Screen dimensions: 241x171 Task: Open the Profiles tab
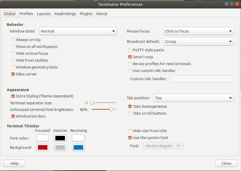click(x=26, y=14)
